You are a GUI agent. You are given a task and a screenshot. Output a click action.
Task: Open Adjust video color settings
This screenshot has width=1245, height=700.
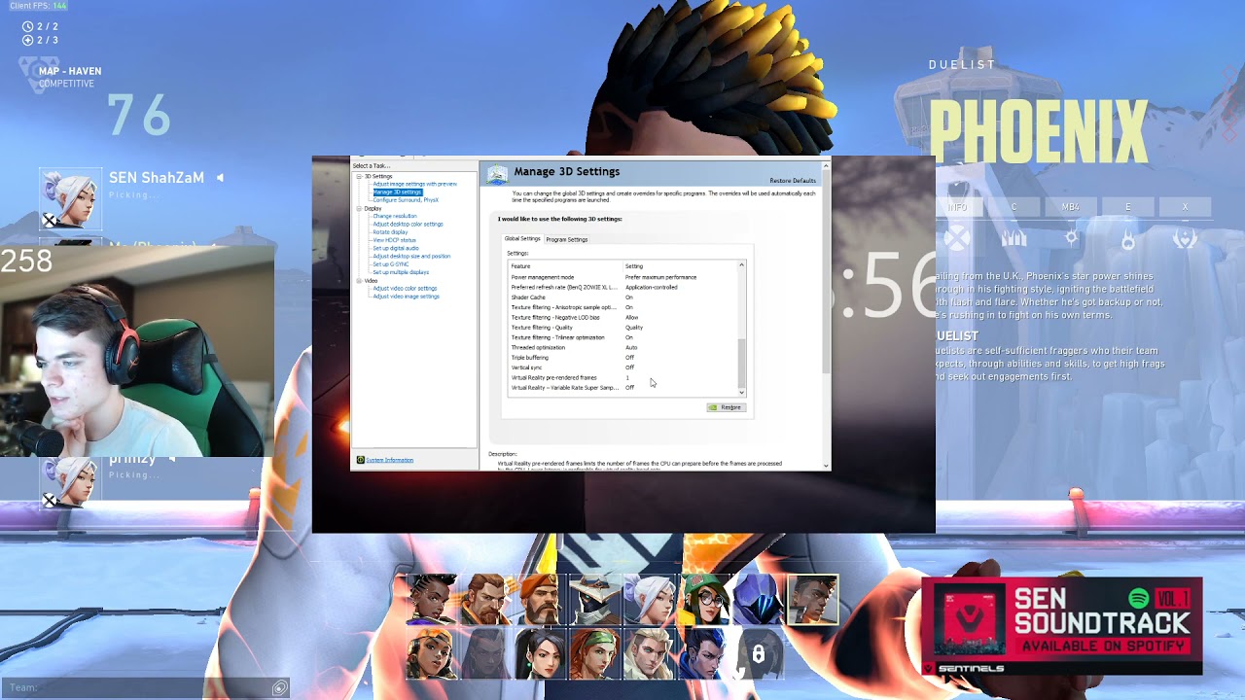405,288
